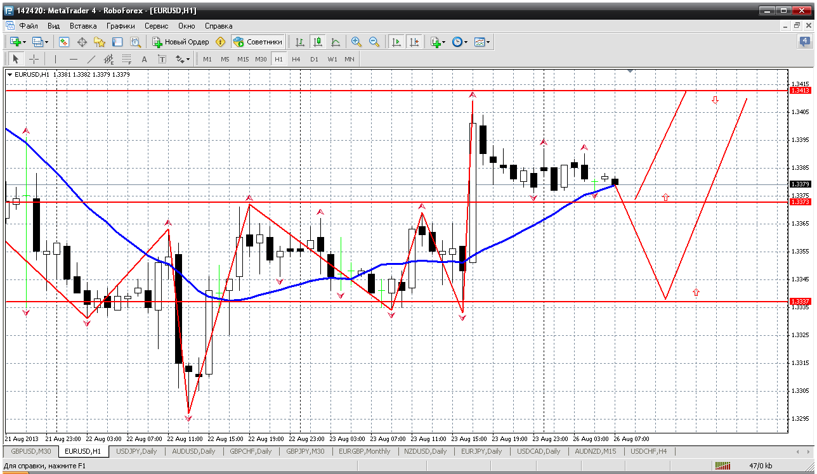
Task: Select the D1 timeframe button
Action: tap(314, 59)
